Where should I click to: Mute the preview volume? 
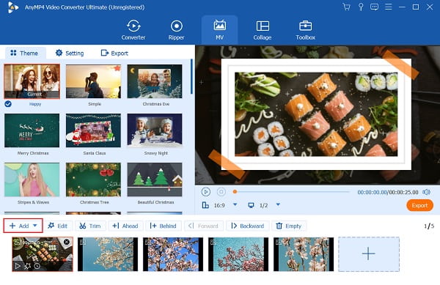[x=427, y=192]
